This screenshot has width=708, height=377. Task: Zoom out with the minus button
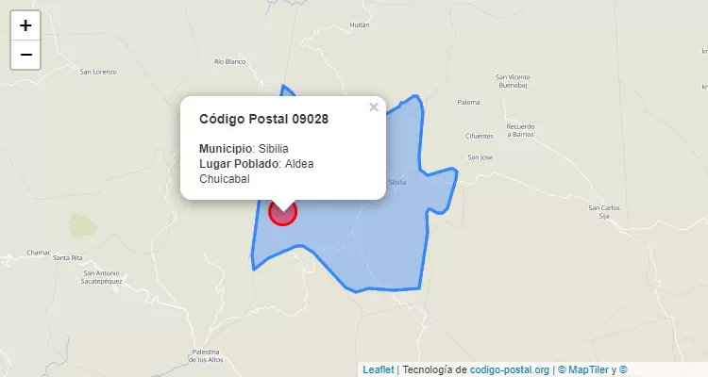[25, 55]
